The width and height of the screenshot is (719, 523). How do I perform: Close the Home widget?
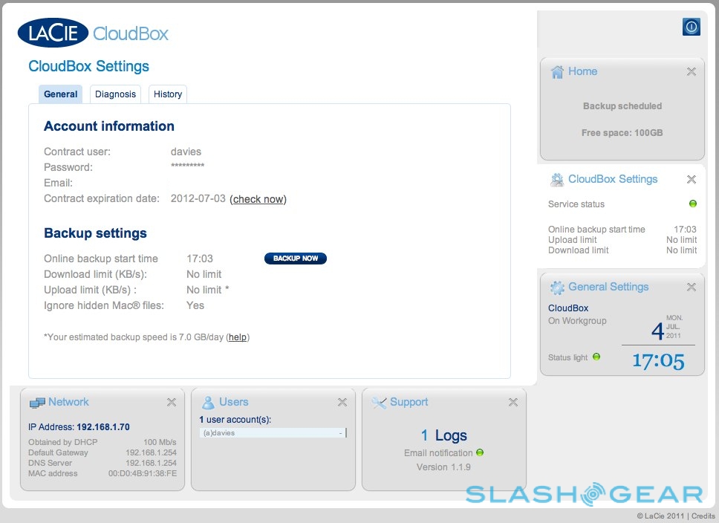click(691, 72)
